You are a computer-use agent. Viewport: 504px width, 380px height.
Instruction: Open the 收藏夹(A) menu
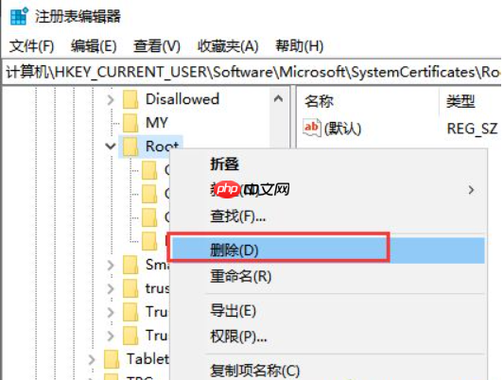pyautogui.click(x=228, y=46)
